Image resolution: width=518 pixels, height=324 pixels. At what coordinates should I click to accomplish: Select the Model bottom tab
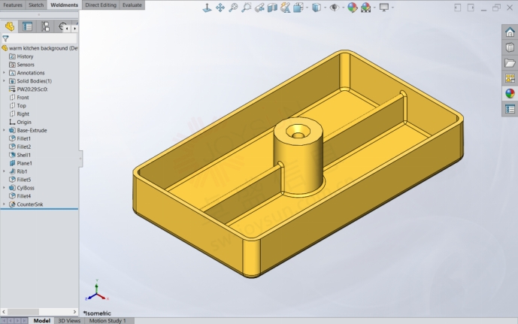point(41,321)
